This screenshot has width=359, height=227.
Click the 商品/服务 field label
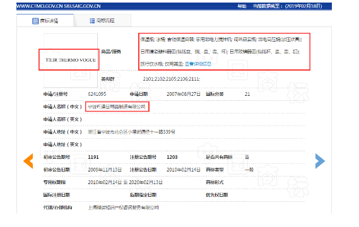[x=111, y=52]
